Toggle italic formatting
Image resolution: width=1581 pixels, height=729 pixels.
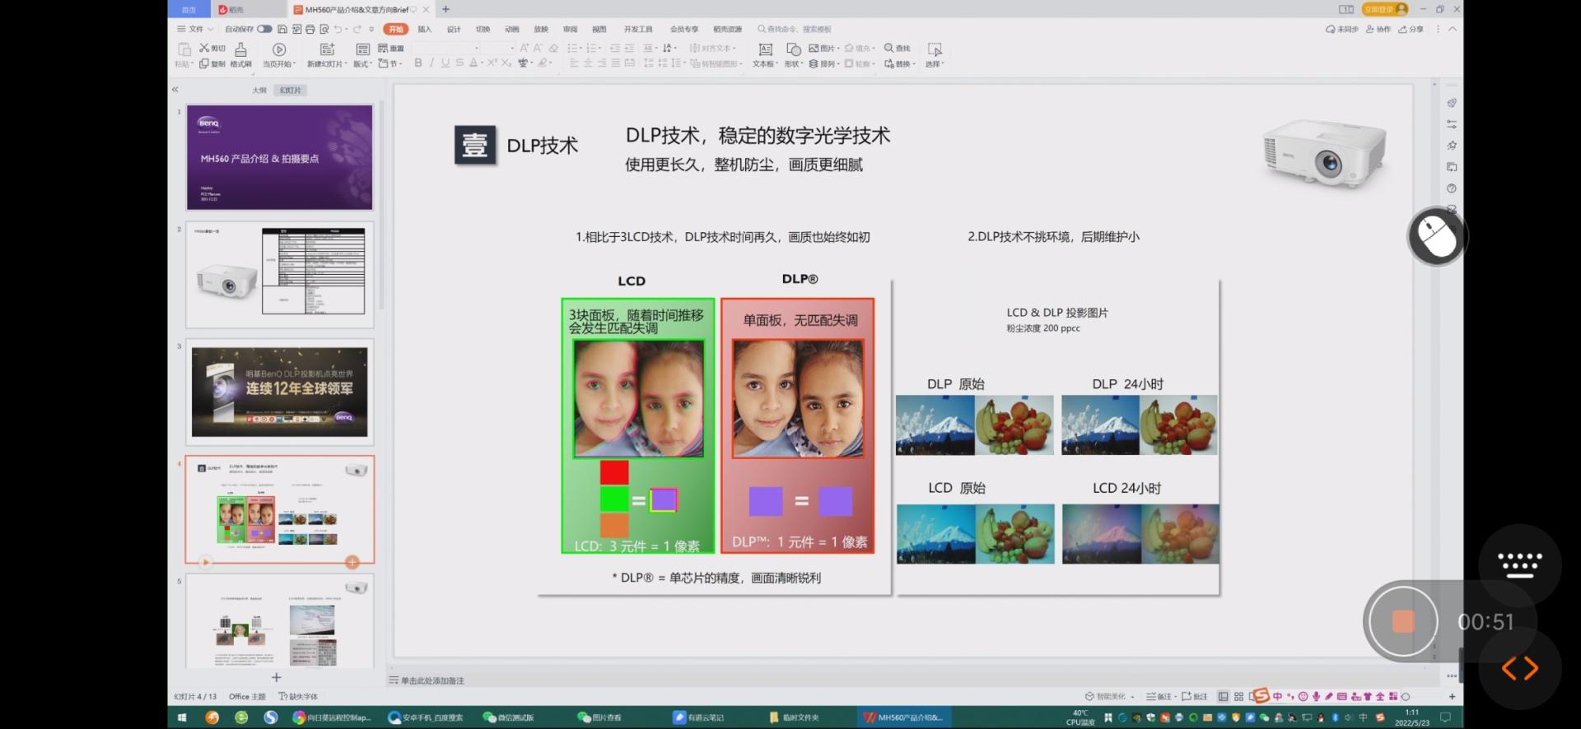click(431, 63)
